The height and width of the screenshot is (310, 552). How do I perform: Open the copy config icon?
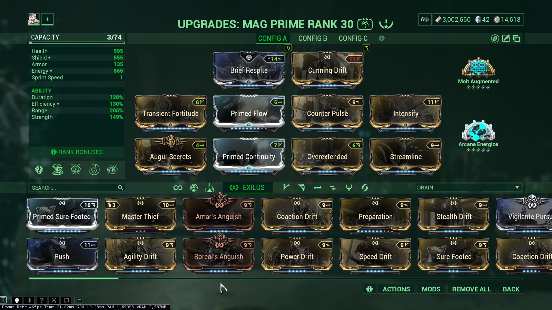tap(516, 39)
